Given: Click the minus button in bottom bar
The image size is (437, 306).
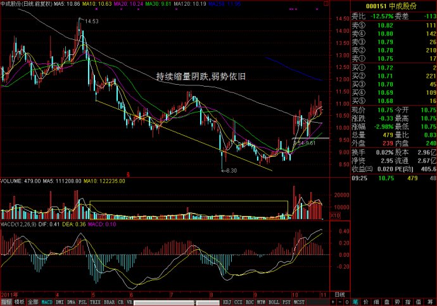Looking at the screenshot, I should point(340,302).
